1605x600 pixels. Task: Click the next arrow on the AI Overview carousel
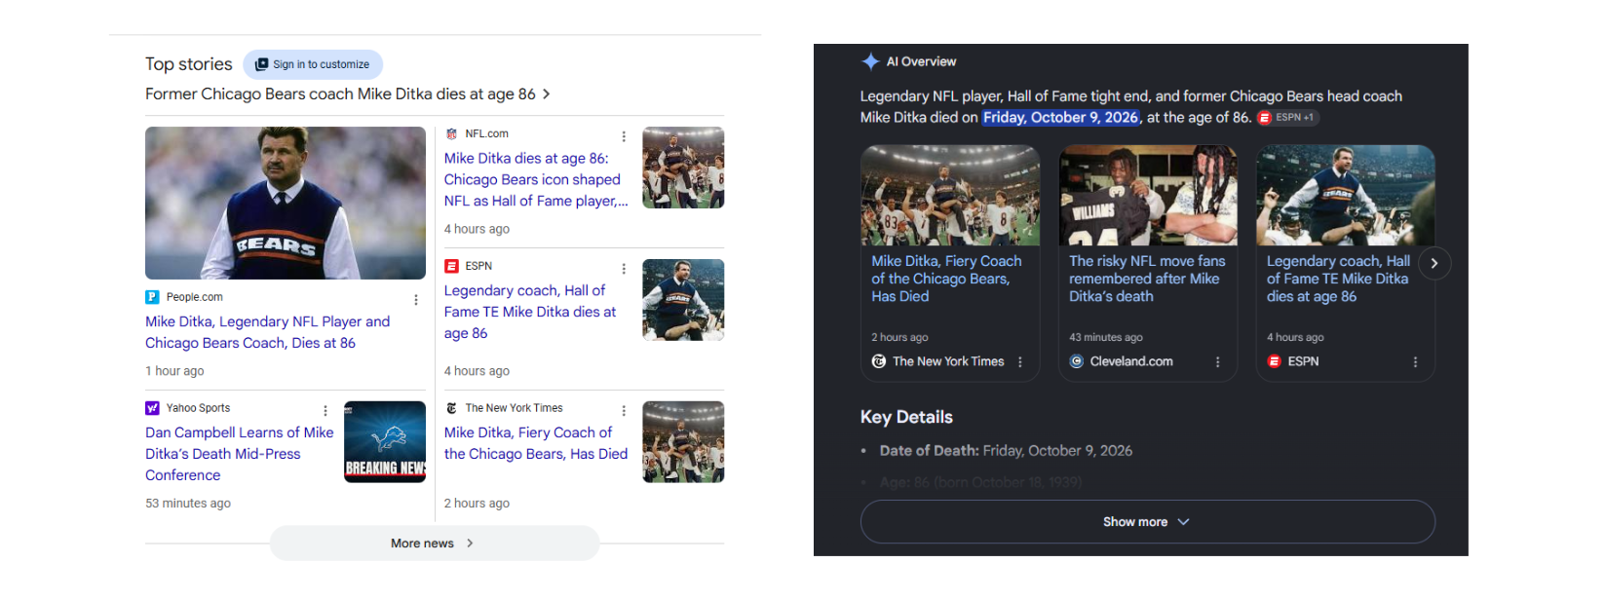[1434, 264]
